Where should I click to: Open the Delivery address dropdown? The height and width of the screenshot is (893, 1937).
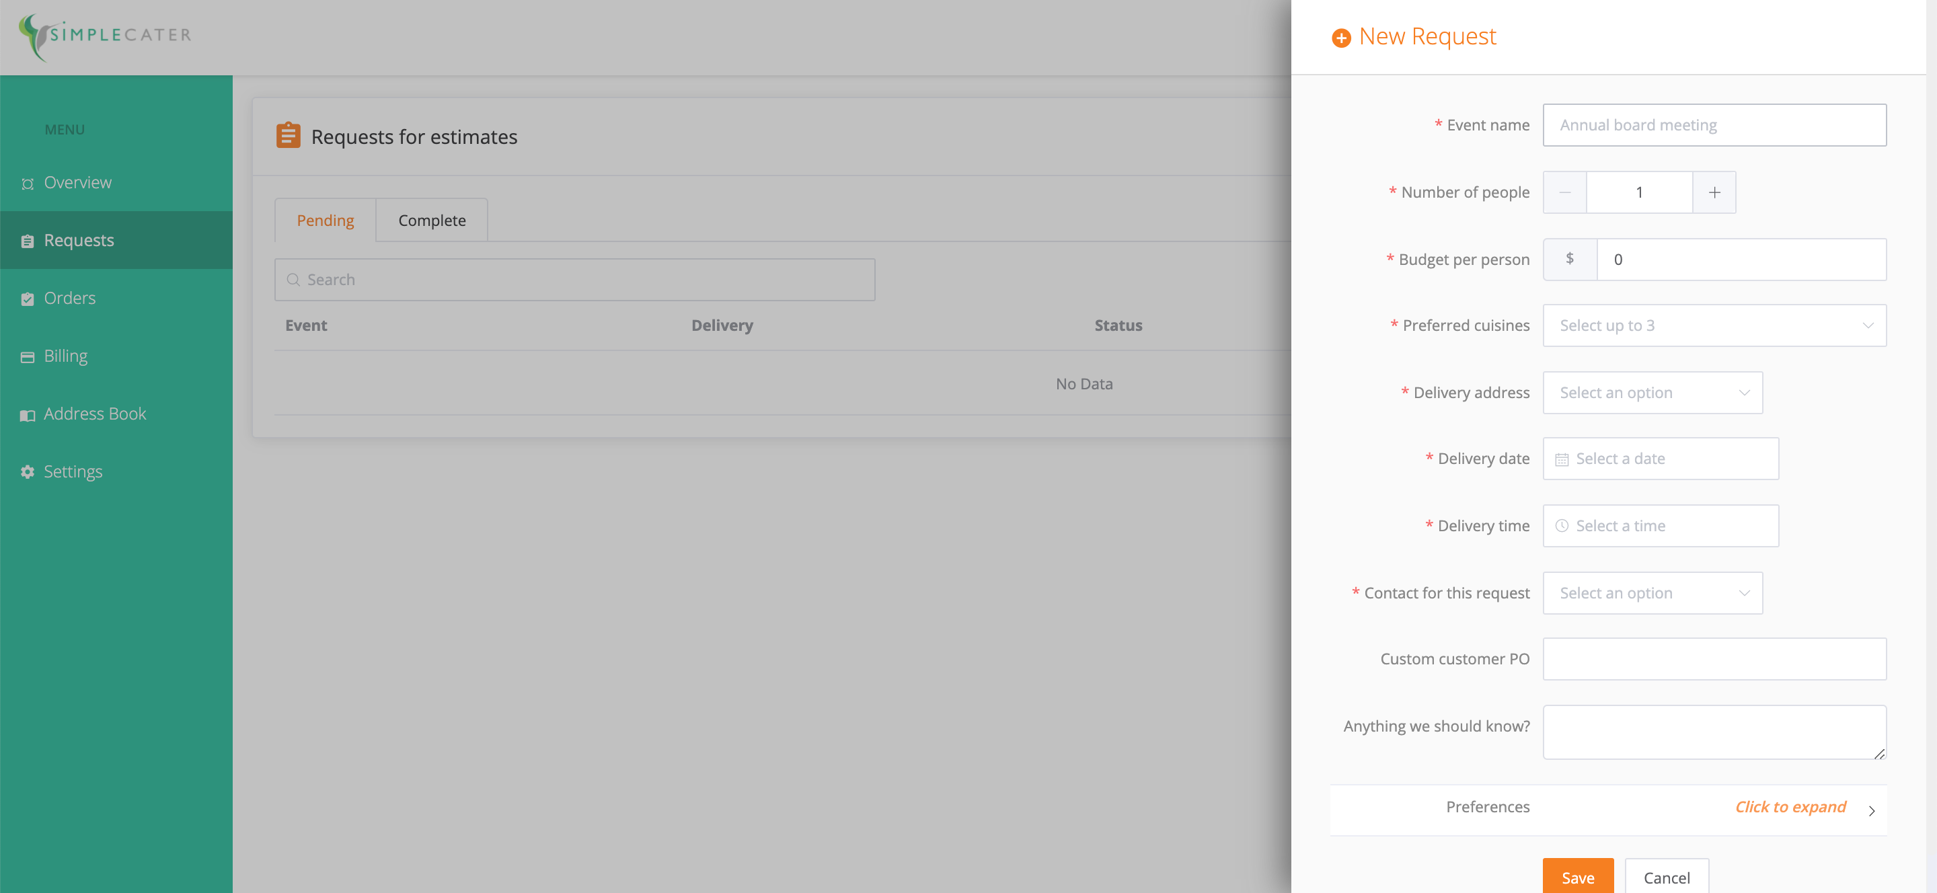click(1652, 393)
